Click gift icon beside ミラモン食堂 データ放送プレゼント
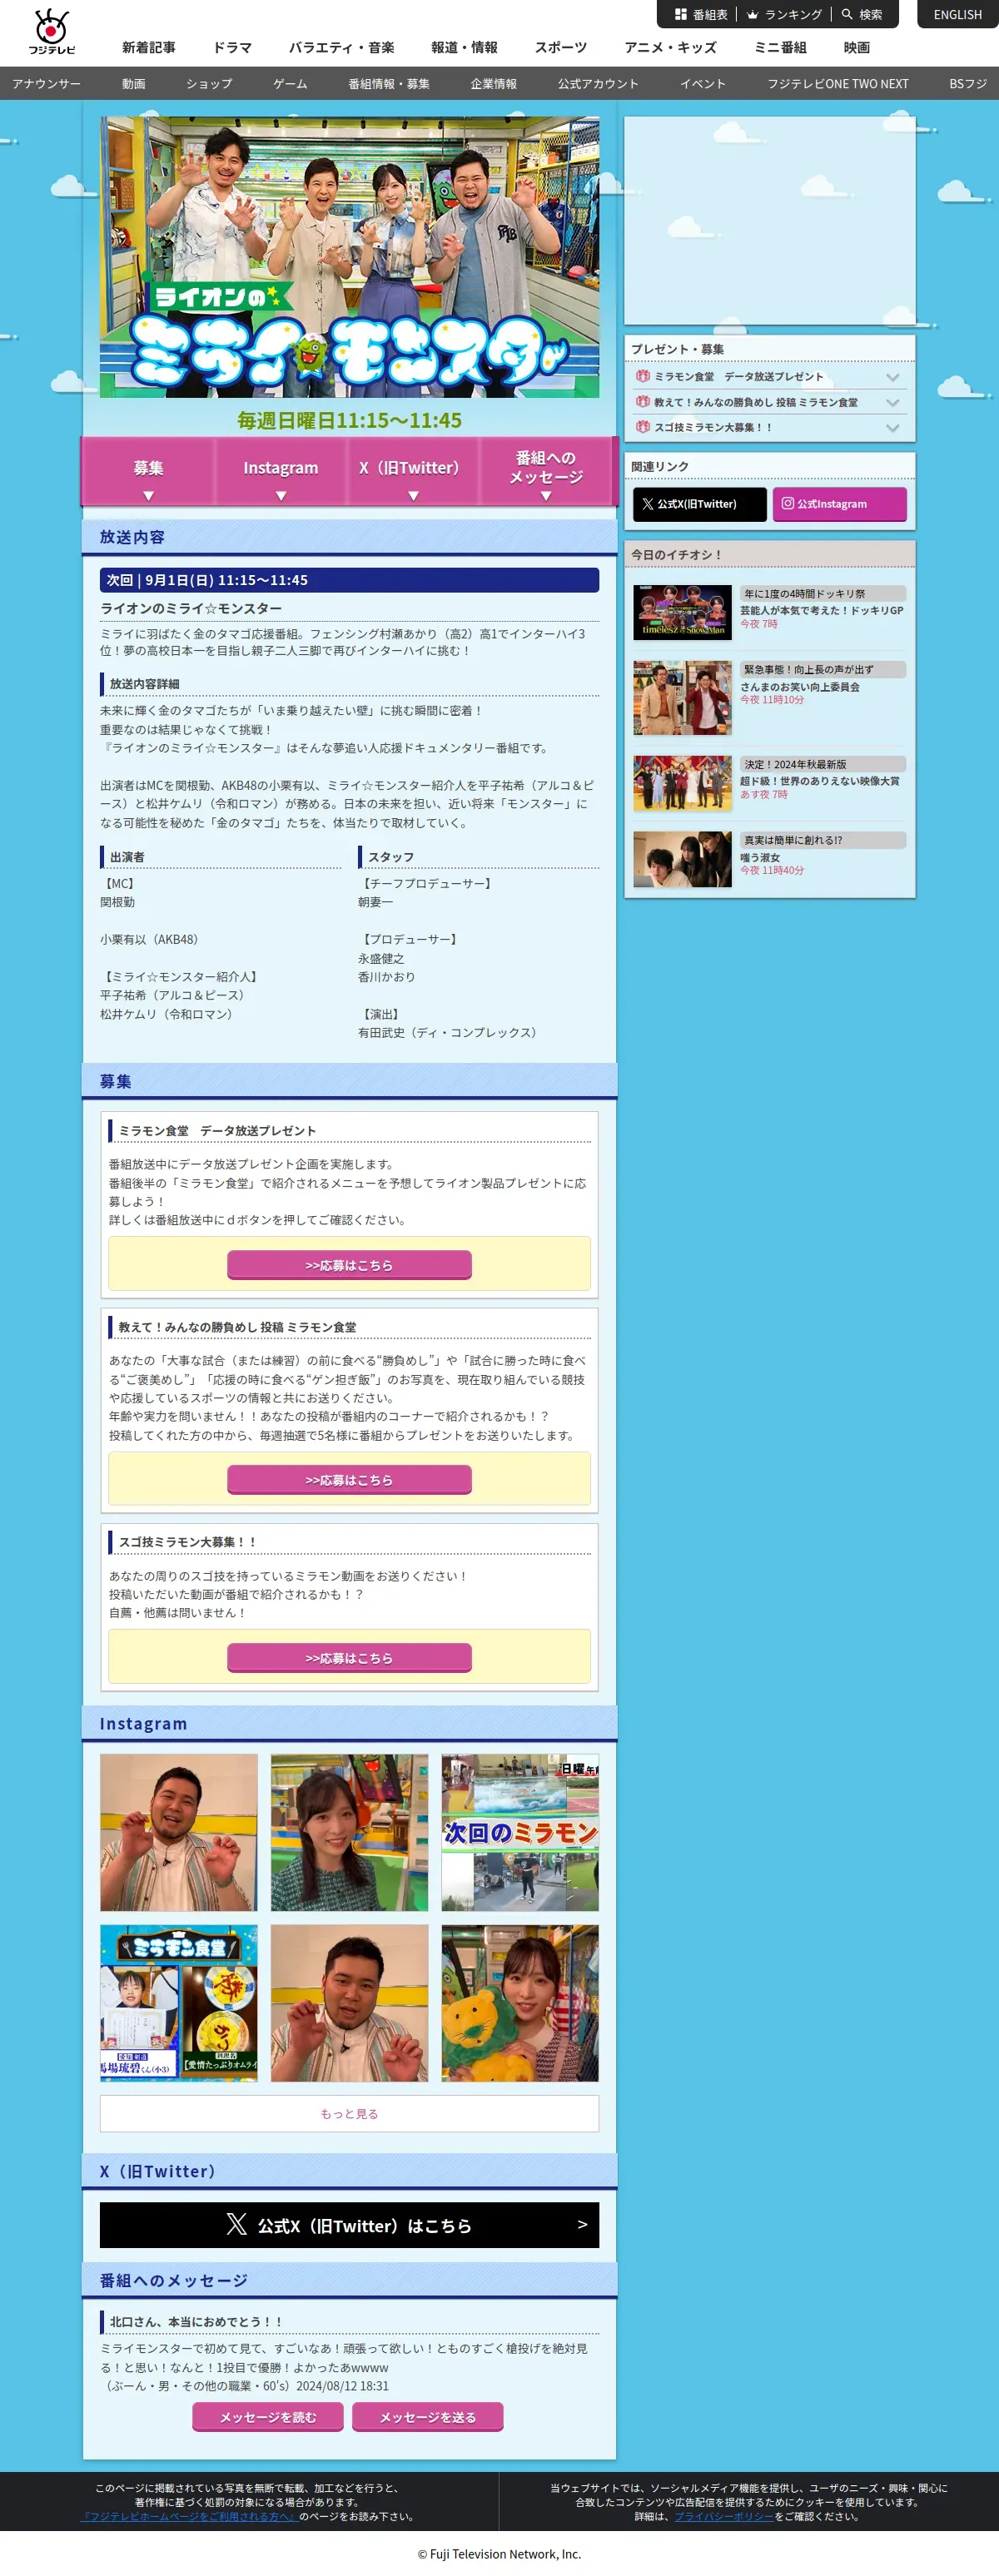The image size is (999, 2576). pos(643,376)
